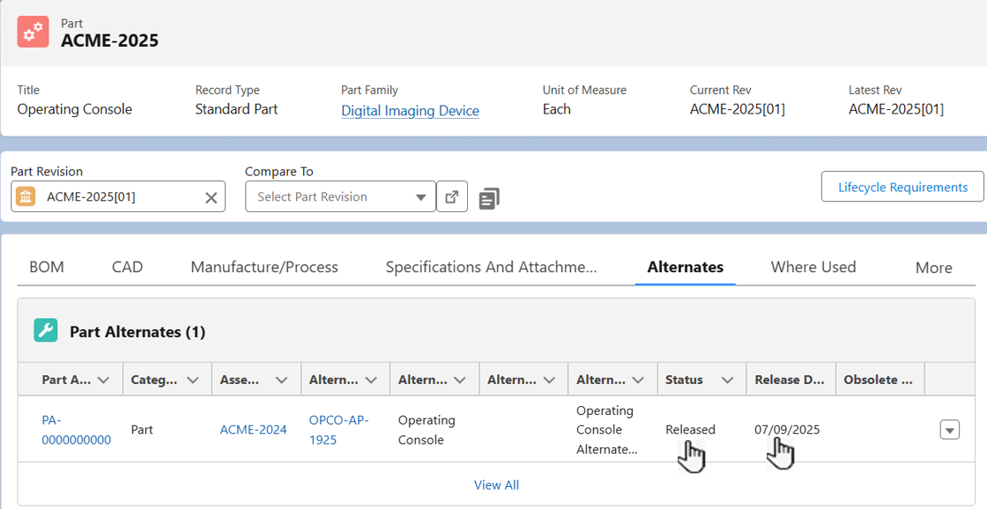Open the Where Used tab
Viewport: 987px width, 509px height.
[813, 267]
